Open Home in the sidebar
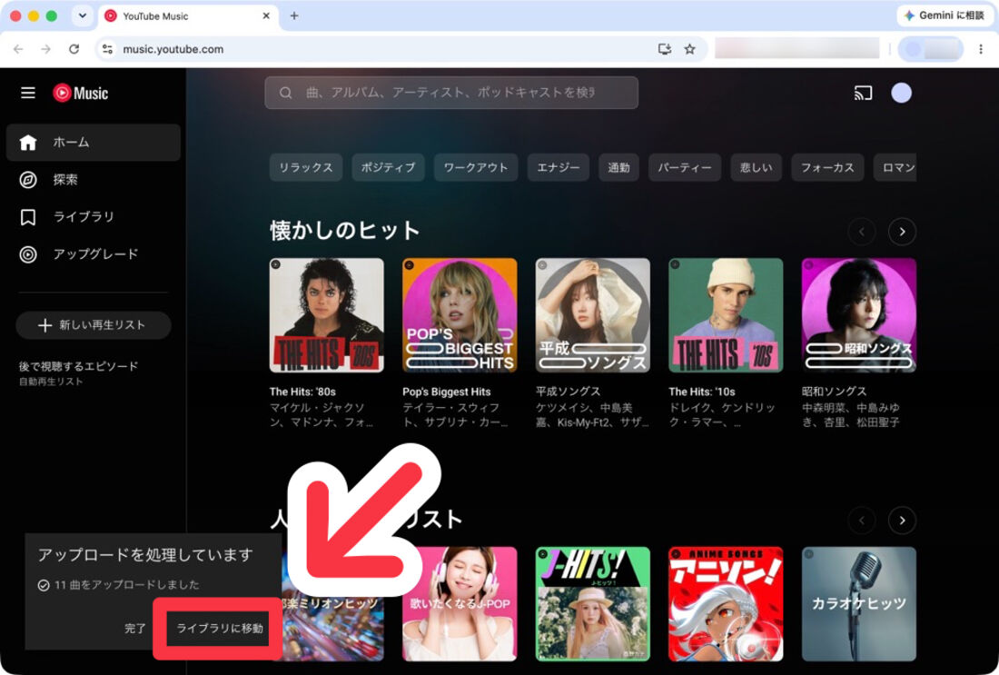The height and width of the screenshot is (675, 999). tap(93, 142)
